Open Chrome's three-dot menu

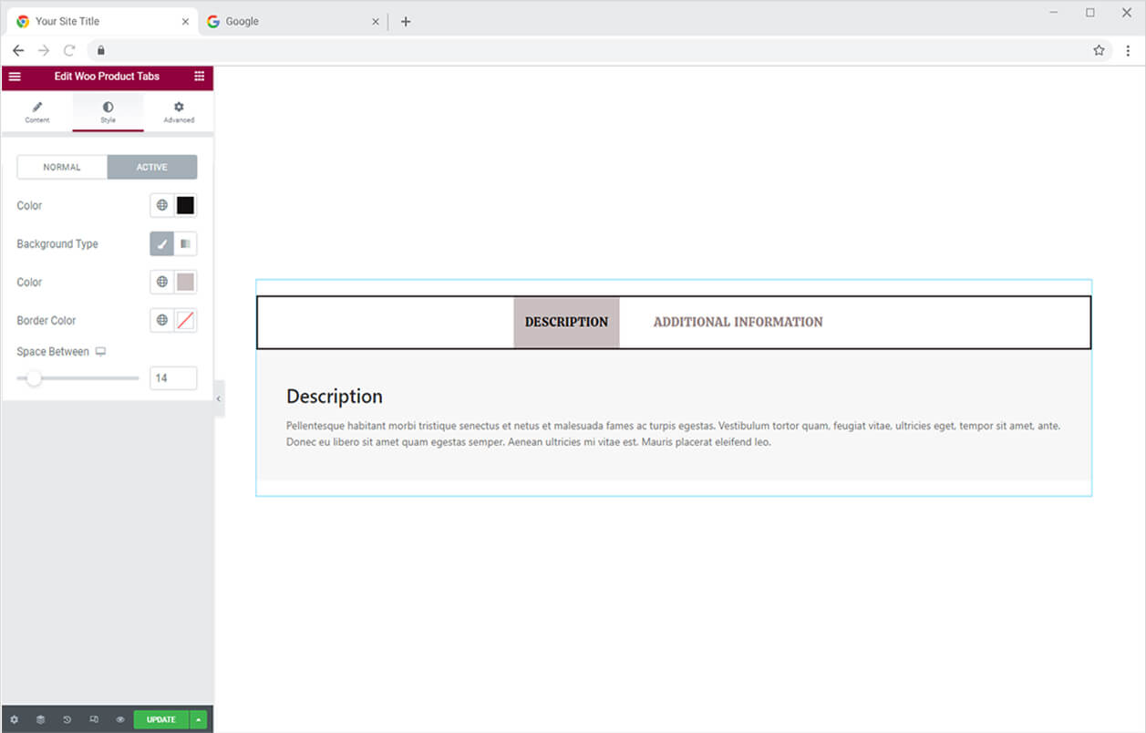(1128, 50)
